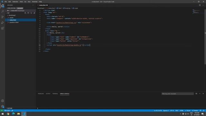The height and width of the screenshot is (116, 206).
Task: Click the New Folder icon in Explorer
Action: click(28, 13)
